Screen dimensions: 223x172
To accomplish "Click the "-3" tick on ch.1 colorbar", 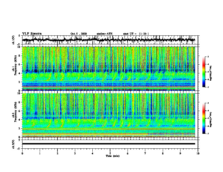I will coord(208,56).
